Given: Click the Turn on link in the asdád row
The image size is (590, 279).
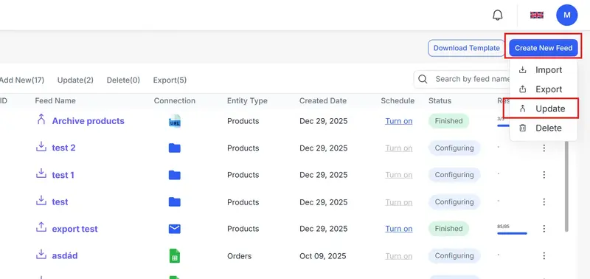Looking at the screenshot, I should (x=399, y=256).
